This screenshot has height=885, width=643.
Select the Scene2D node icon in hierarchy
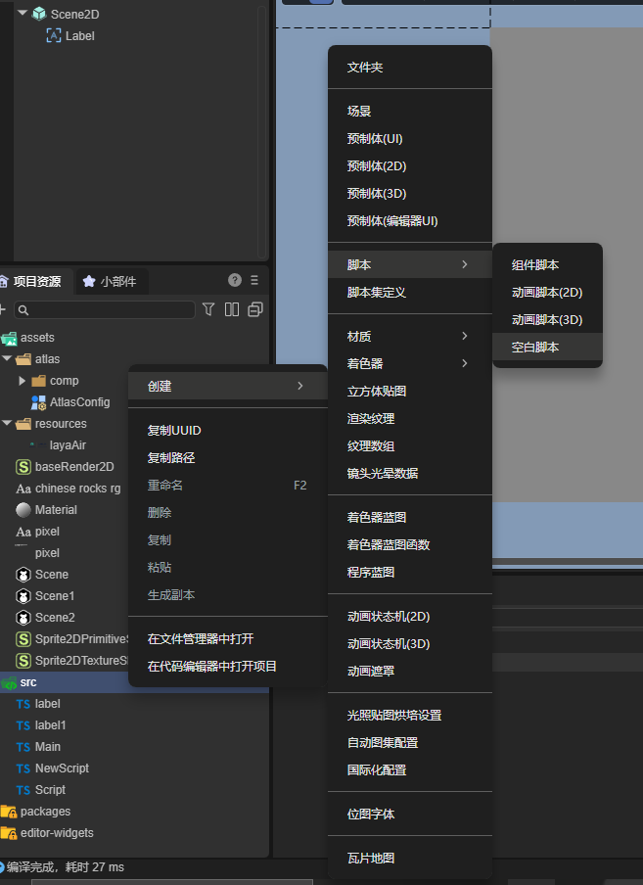point(38,14)
